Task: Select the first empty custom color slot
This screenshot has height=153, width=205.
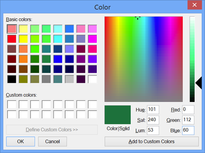Action: click(x=12, y=104)
